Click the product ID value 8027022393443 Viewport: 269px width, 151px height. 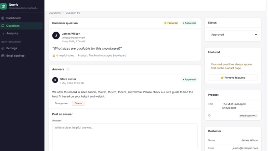(x=248, y=115)
